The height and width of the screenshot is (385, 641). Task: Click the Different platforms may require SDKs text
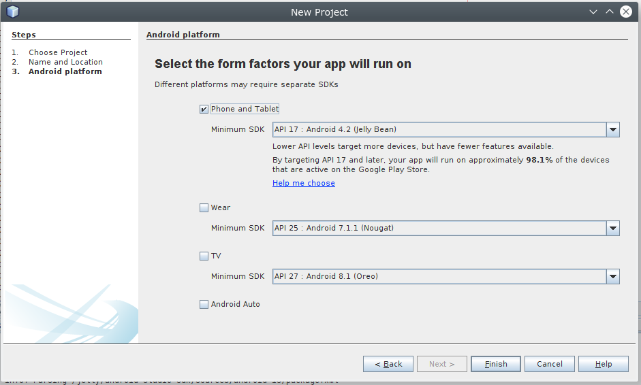247,84
